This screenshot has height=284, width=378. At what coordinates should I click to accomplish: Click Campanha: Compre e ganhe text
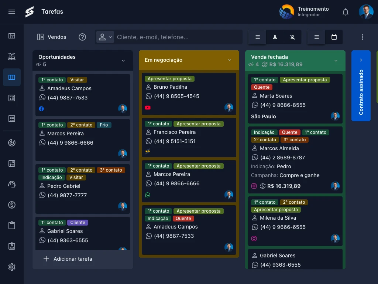click(x=285, y=175)
